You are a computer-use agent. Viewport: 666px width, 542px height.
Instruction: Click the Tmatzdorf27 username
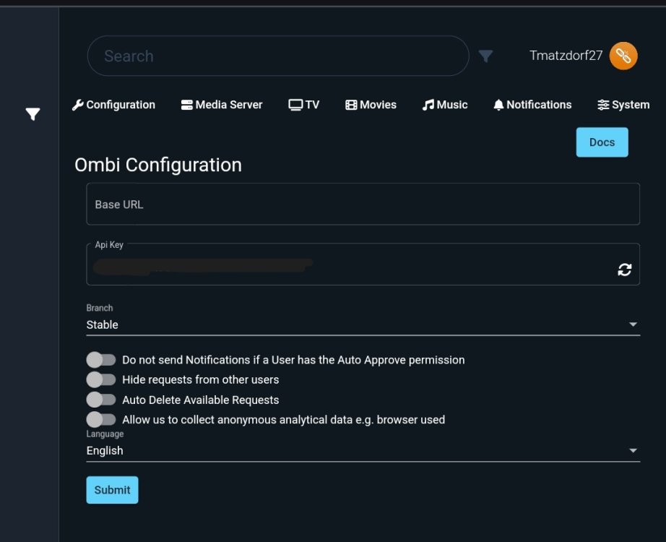point(566,56)
